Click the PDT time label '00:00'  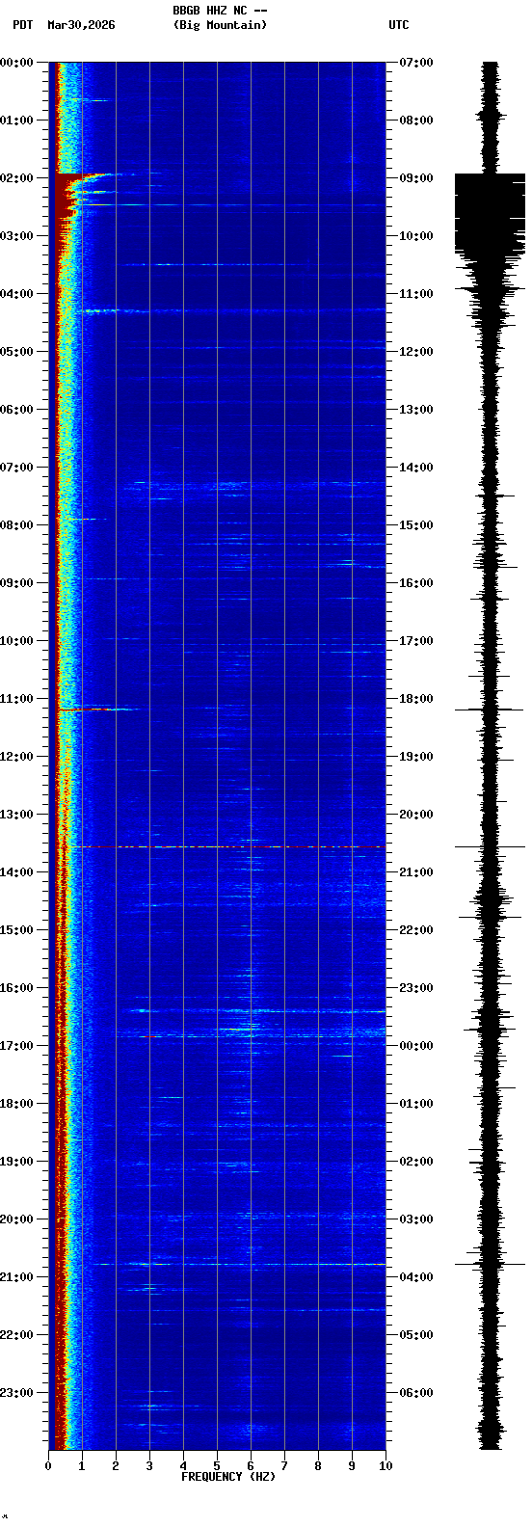point(16,63)
